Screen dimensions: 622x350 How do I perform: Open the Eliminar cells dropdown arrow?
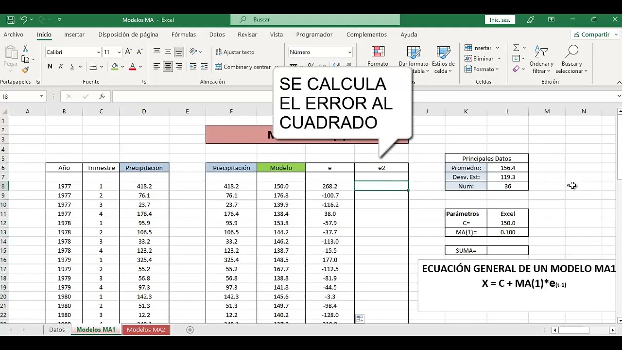[498, 59]
